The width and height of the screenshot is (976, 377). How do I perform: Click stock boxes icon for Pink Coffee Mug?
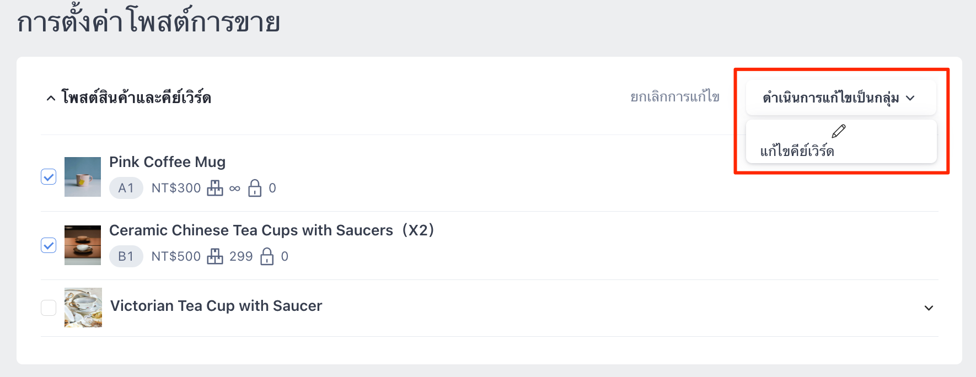point(215,188)
